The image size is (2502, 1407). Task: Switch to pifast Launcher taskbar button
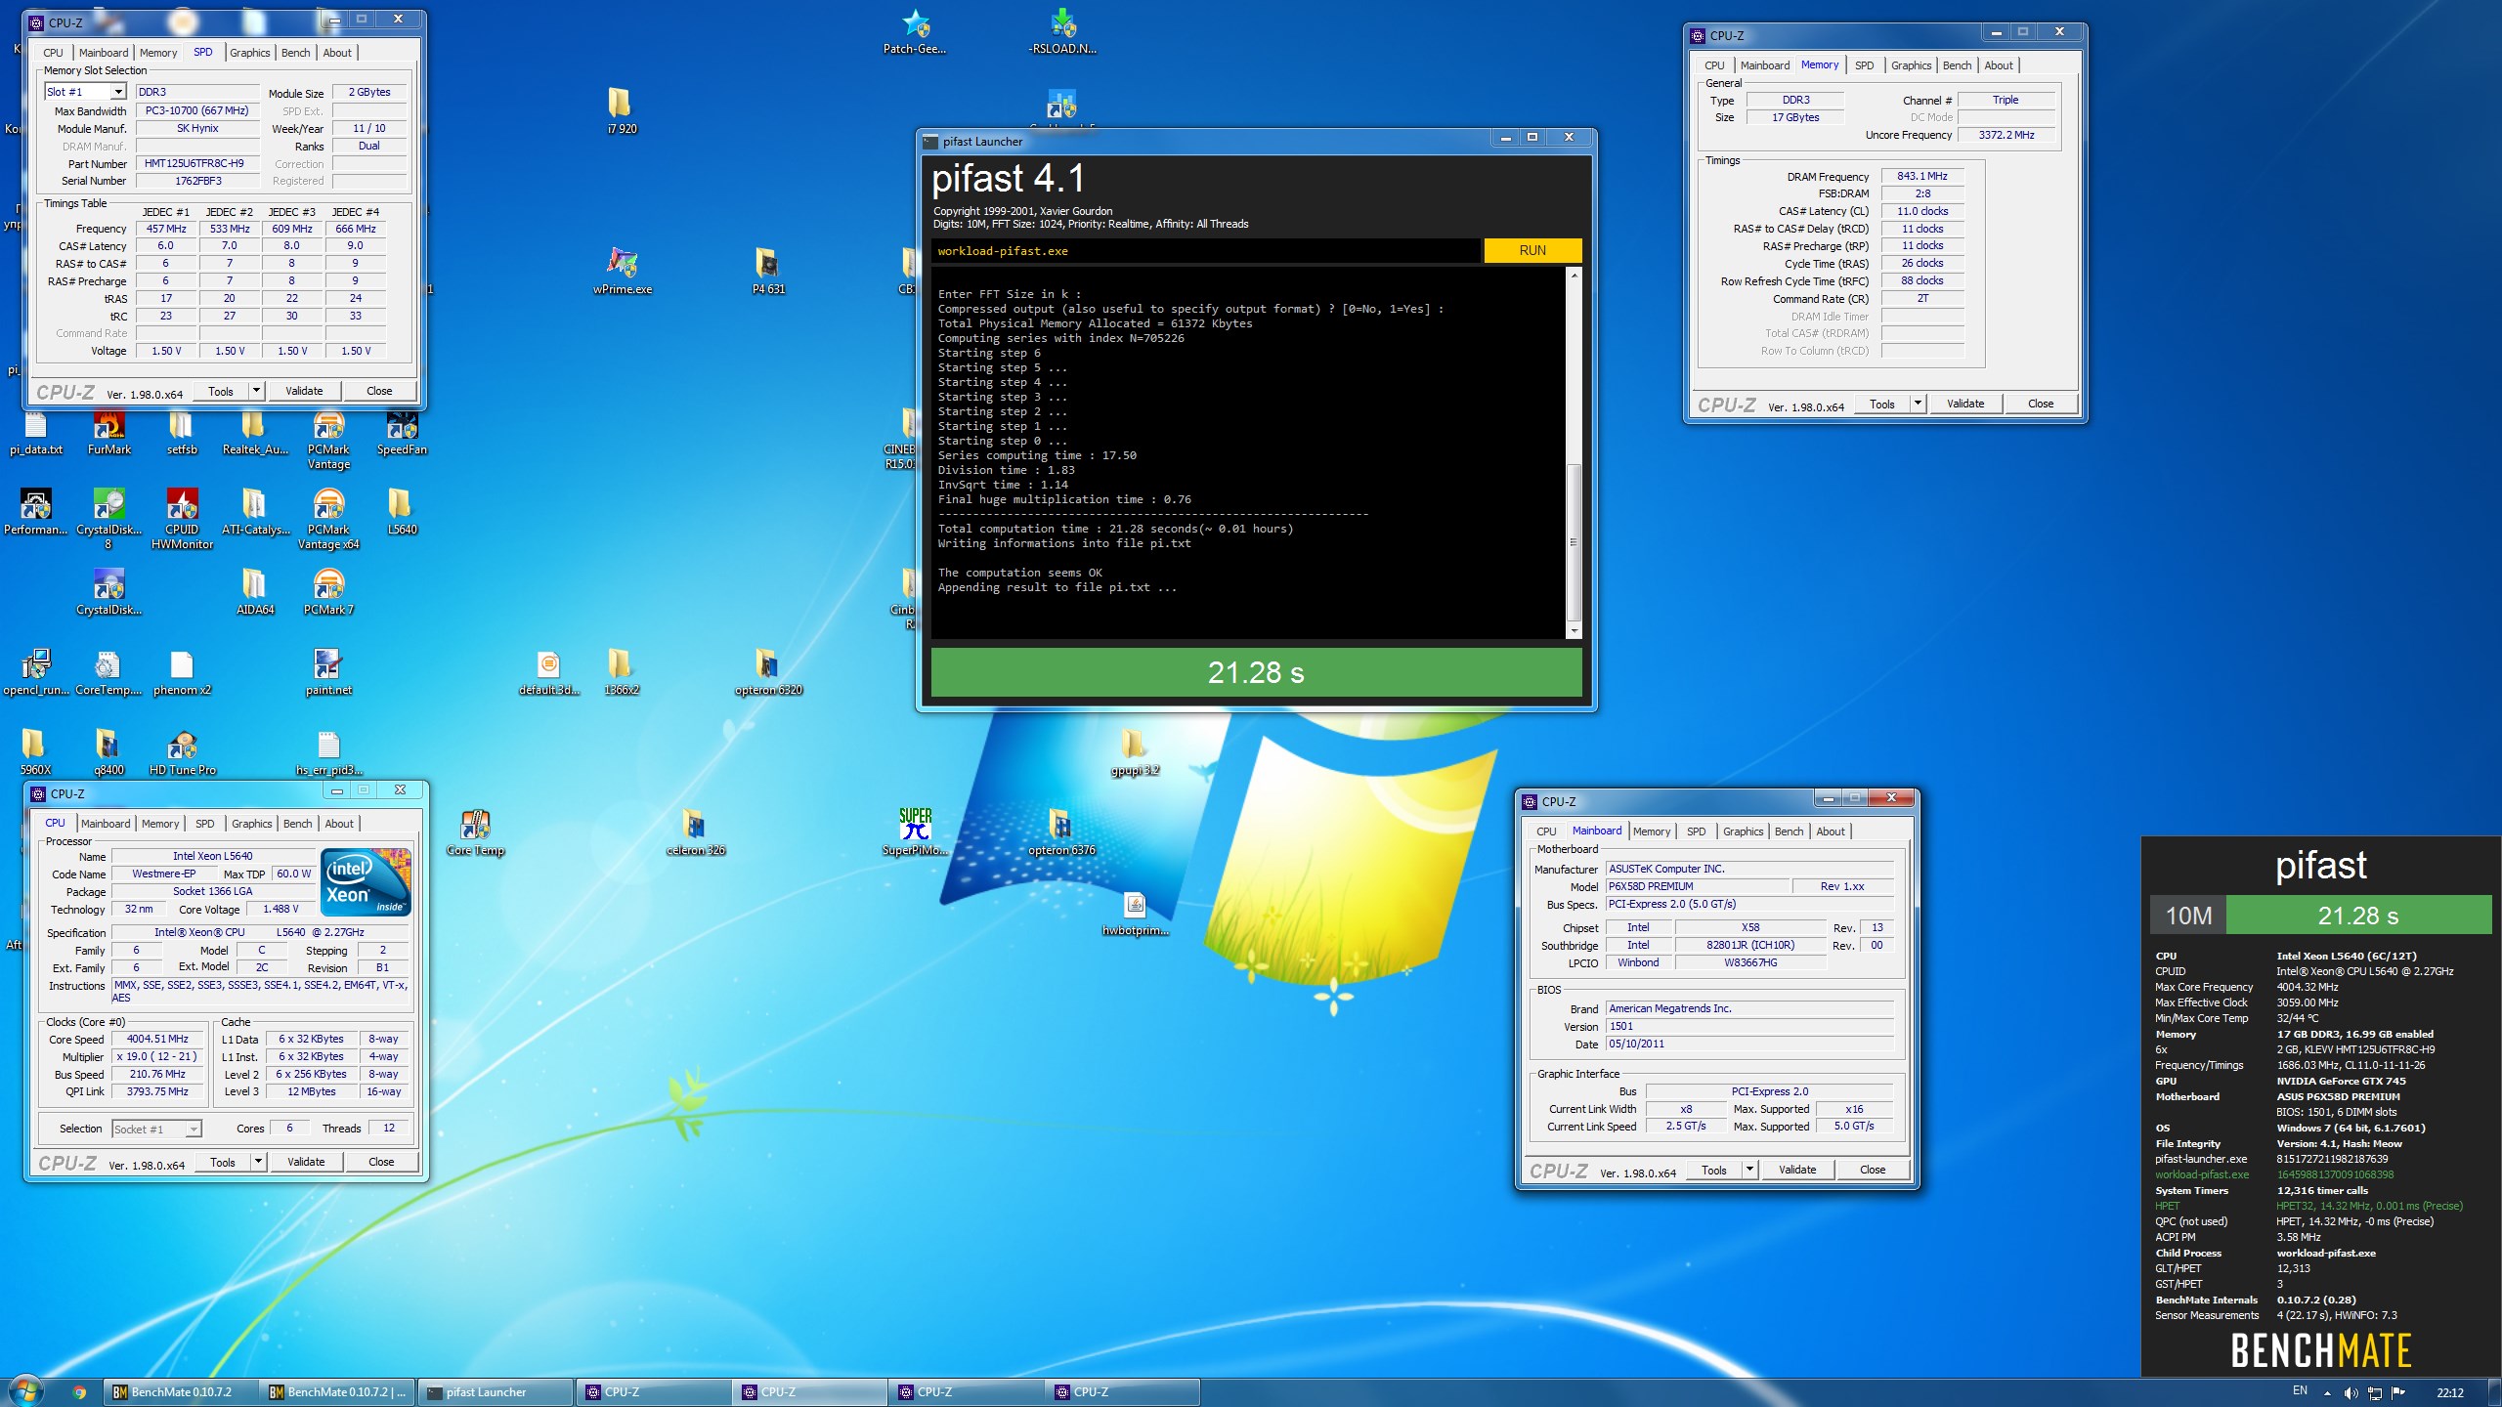coord(496,1392)
